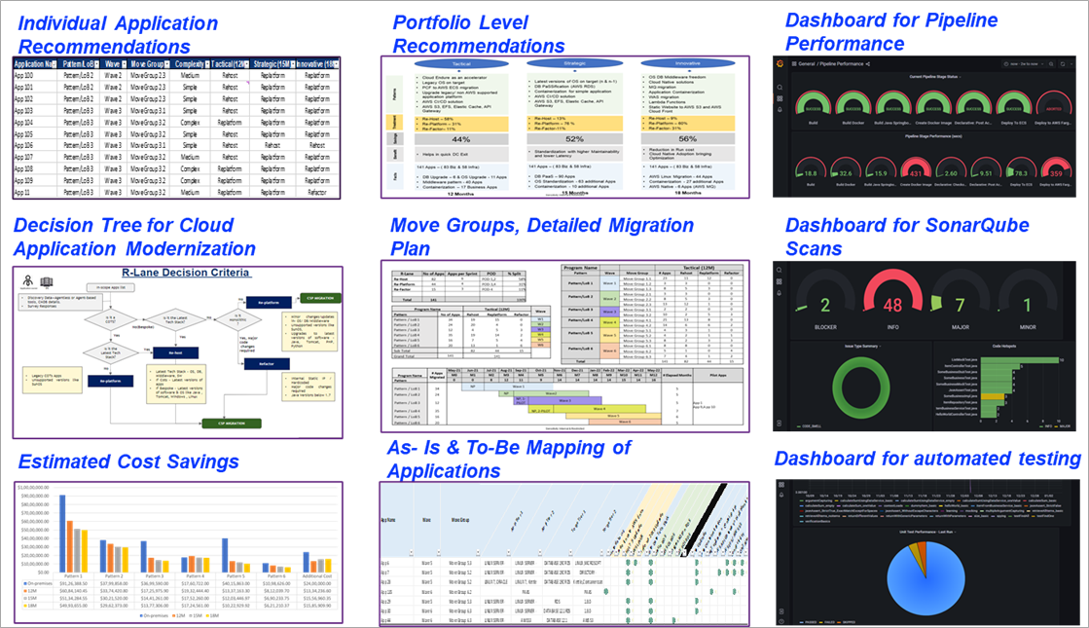Image resolution: width=1089 pixels, height=628 pixels.
Task: Open search in the Grafana sidebar
Action: pos(780,87)
